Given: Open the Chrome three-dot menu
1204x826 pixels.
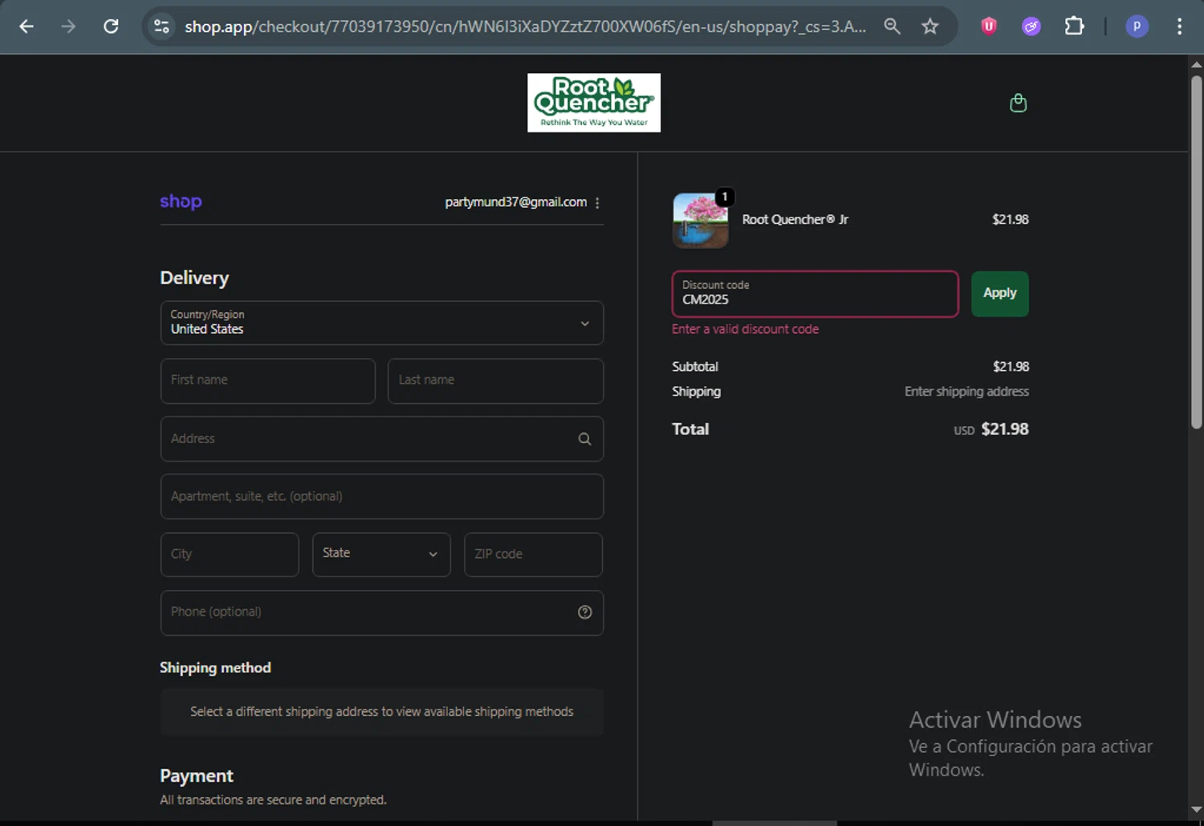Looking at the screenshot, I should (1179, 26).
